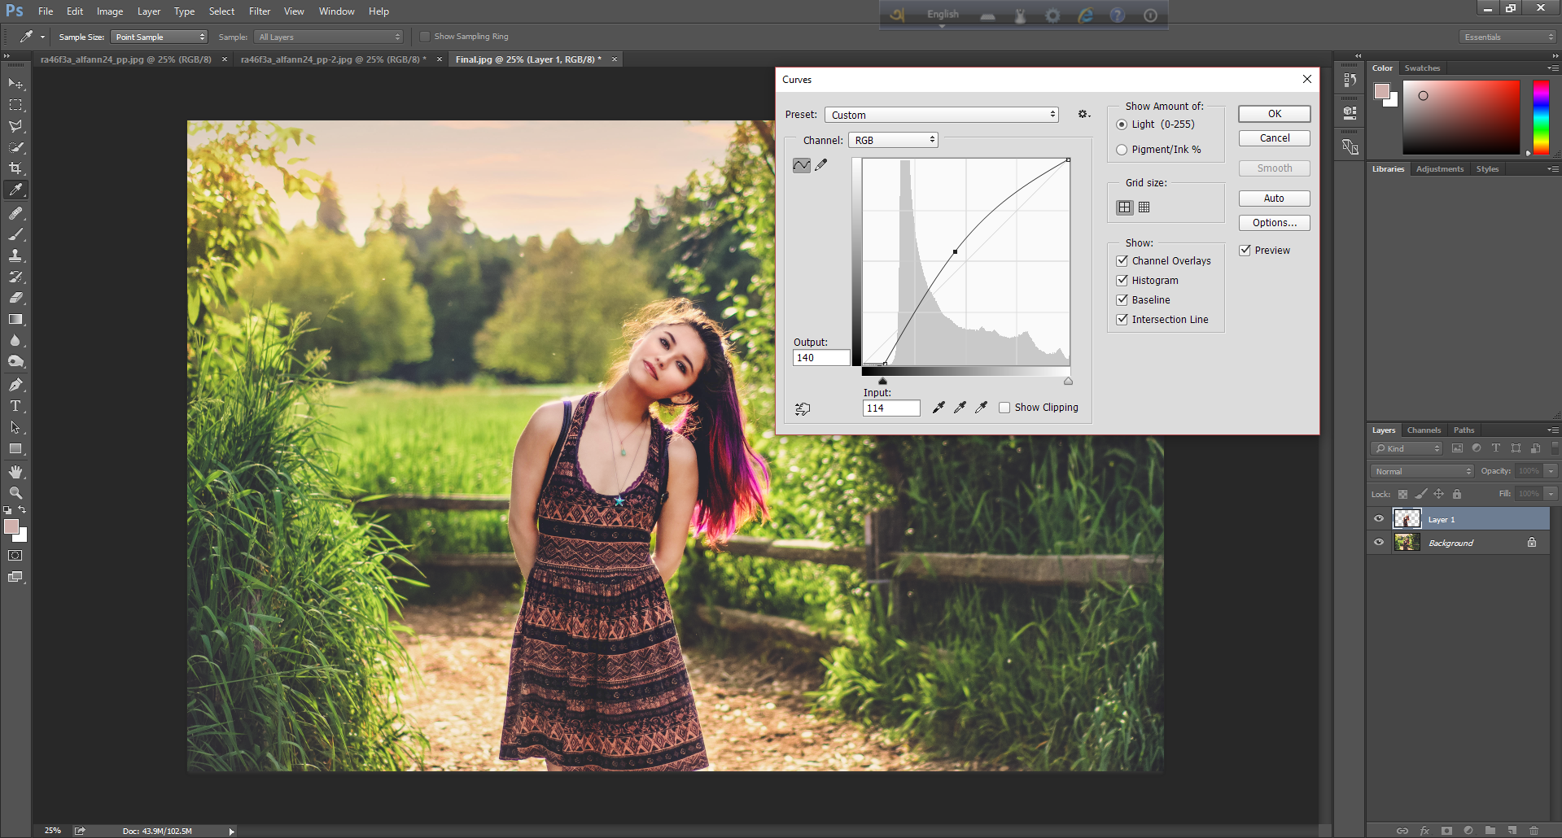Switch to ra46f3a_alfann24_pp.jpg document tab
This screenshot has width=1562, height=838.
126,59
